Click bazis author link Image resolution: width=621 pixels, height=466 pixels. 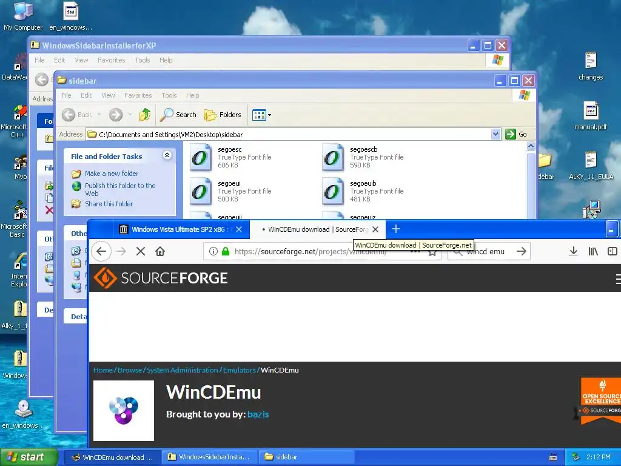258,414
